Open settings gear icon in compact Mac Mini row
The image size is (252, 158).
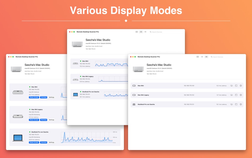241,86
